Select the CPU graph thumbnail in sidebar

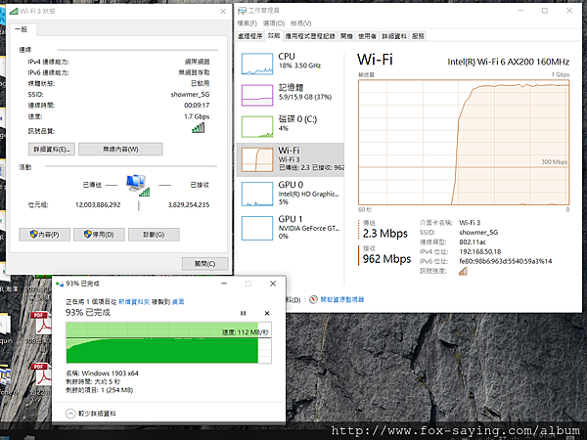coord(257,64)
